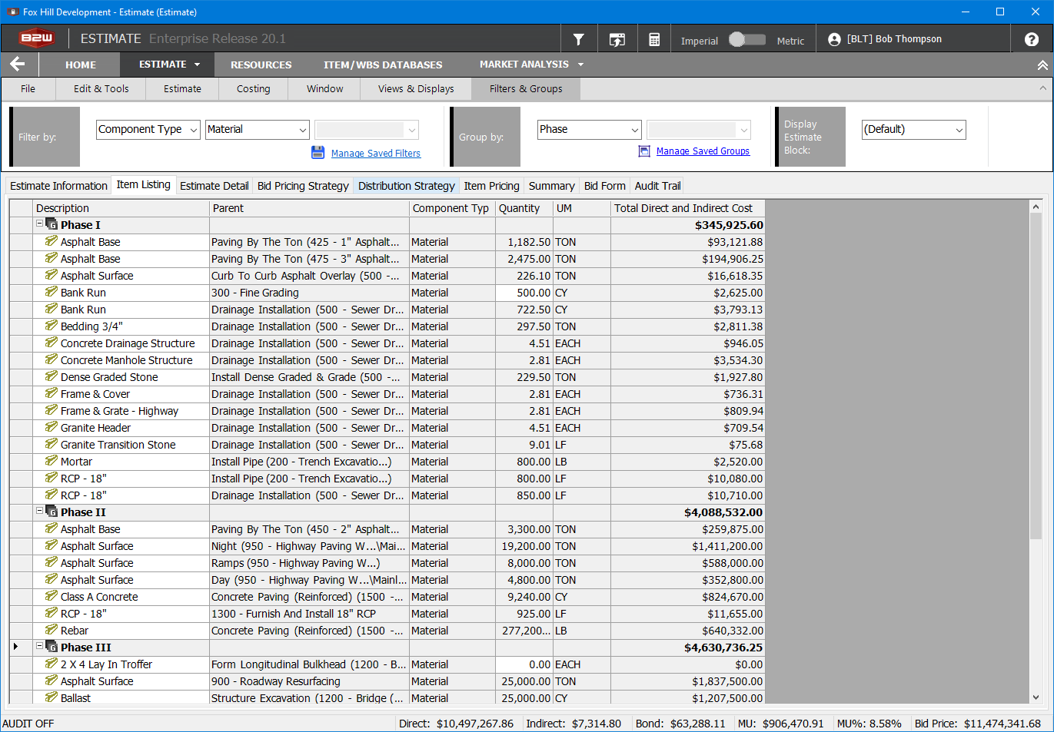The height and width of the screenshot is (732, 1054).
Task: Select the Phase III row selector cell
Action: click(x=21, y=647)
